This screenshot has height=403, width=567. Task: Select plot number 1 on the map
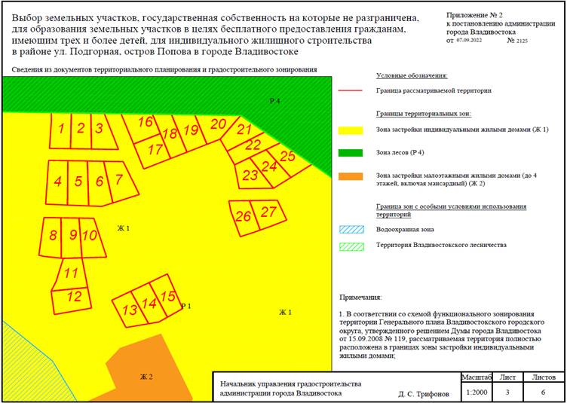(x=60, y=131)
